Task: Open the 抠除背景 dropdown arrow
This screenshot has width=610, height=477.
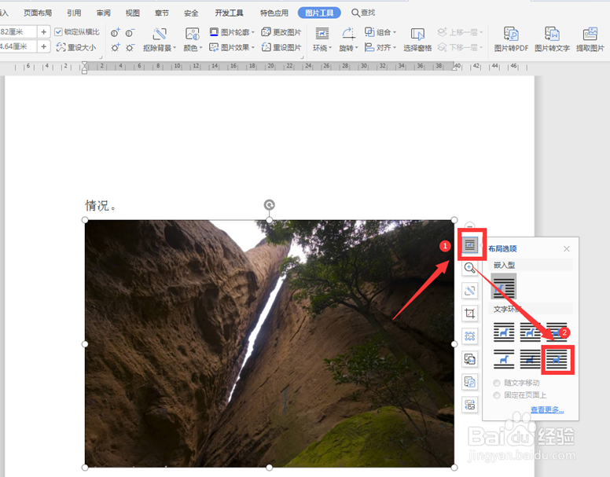Action: [175, 48]
